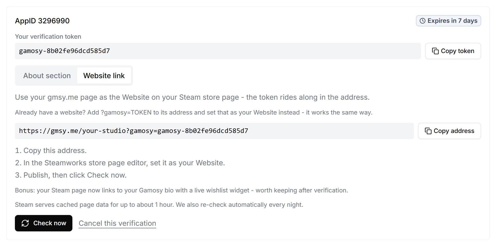This screenshot has width=496, height=246.
Task: Select the Website link tab
Action: 104,76
